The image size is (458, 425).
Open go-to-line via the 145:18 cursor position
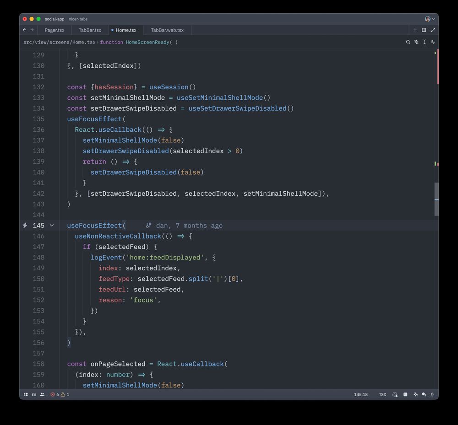361,394
